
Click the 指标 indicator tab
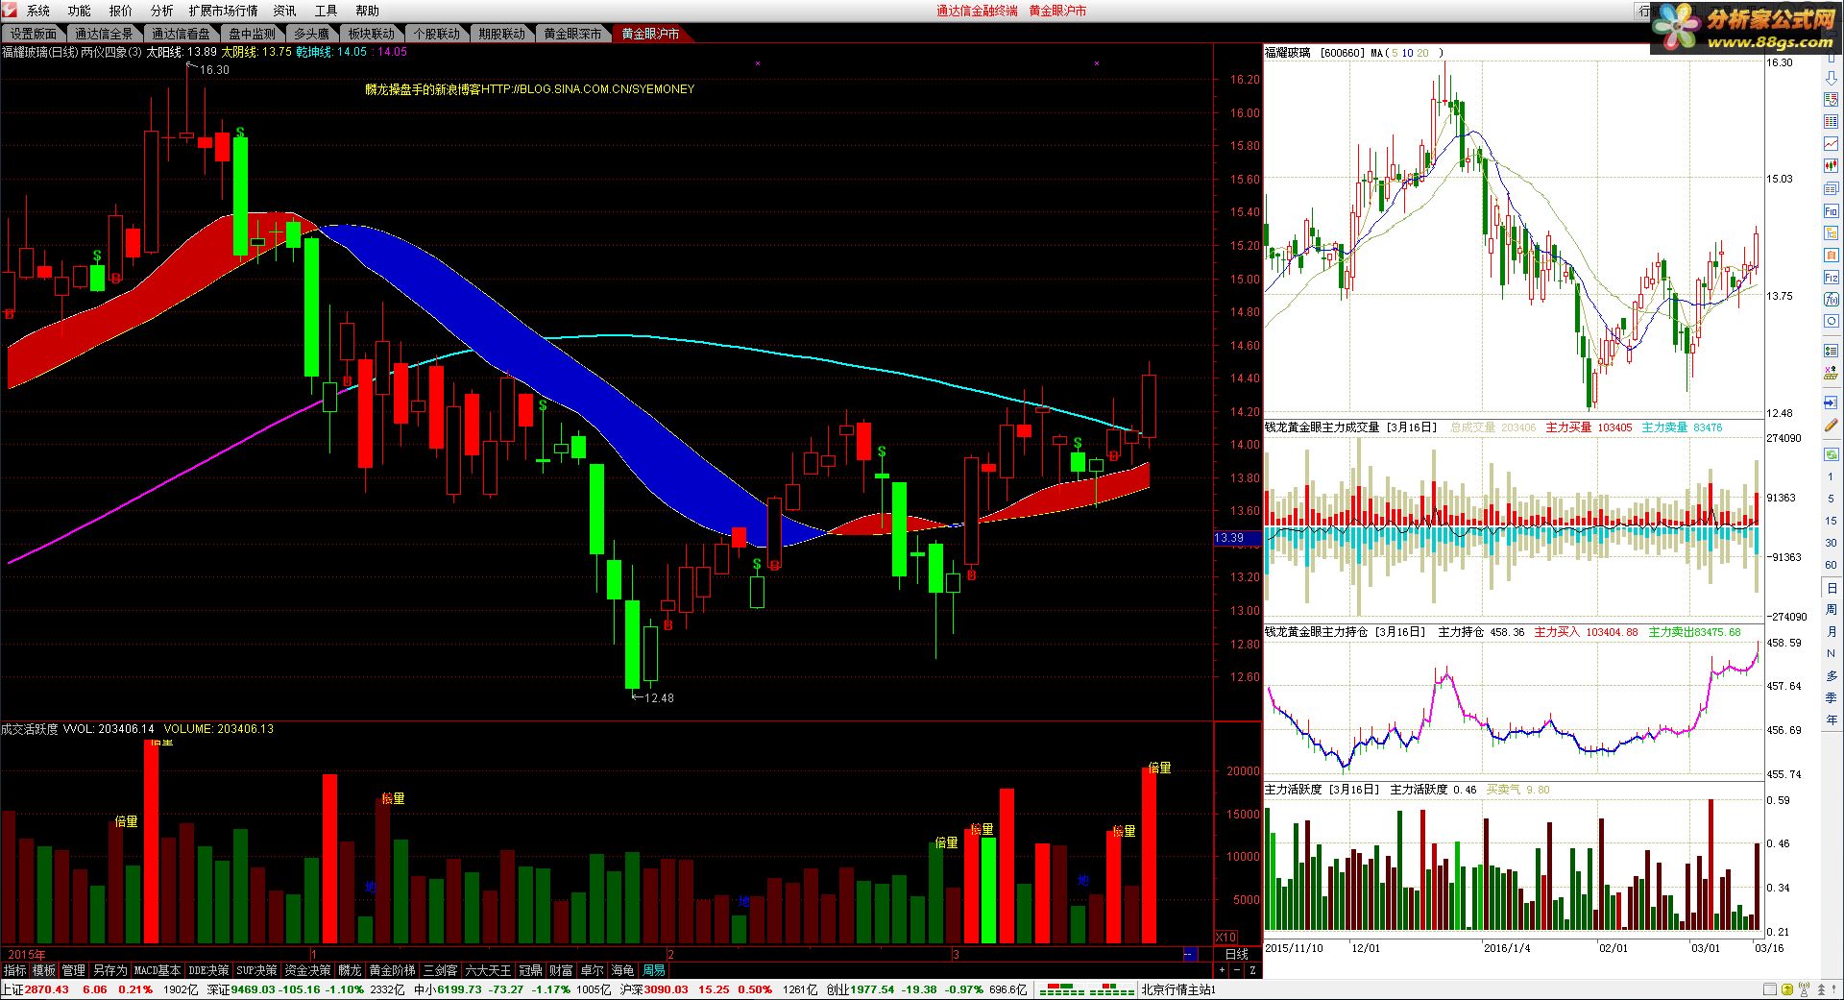pyautogui.click(x=14, y=970)
